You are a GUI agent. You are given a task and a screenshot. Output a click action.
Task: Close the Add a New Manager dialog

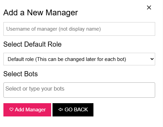pyautogui.click(x=149, y=7)
